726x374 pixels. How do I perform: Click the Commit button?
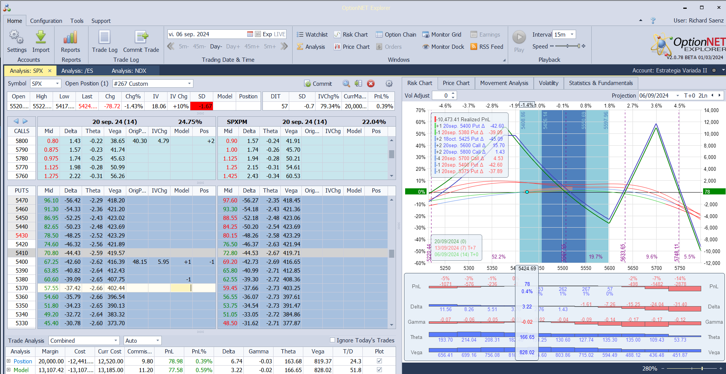point(318,83)
